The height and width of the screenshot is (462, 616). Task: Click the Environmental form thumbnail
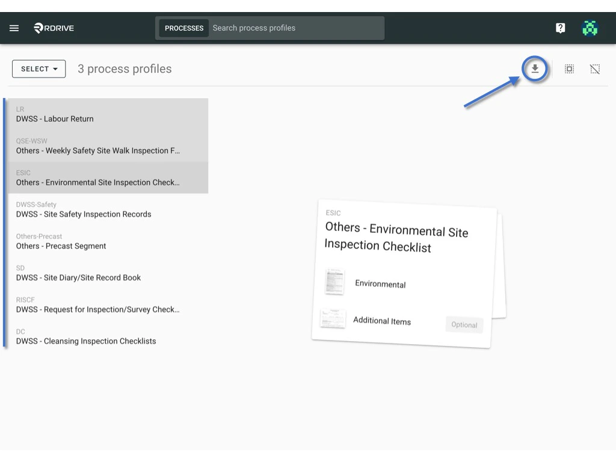click(334, 282)
